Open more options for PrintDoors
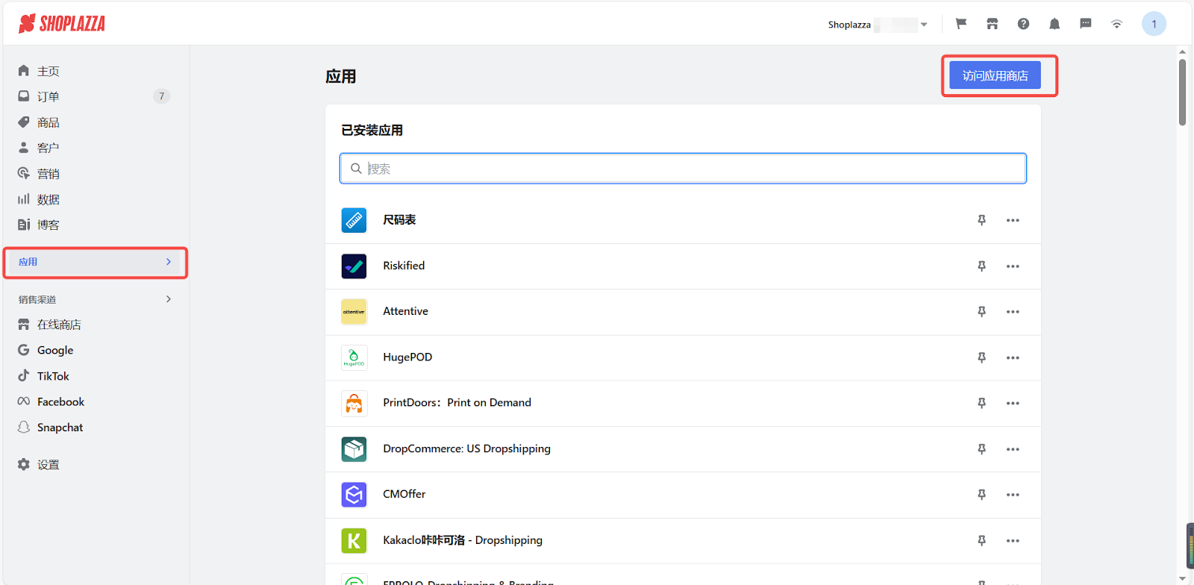Screen dimensions: 1194x585 [x=1013, y=403]
